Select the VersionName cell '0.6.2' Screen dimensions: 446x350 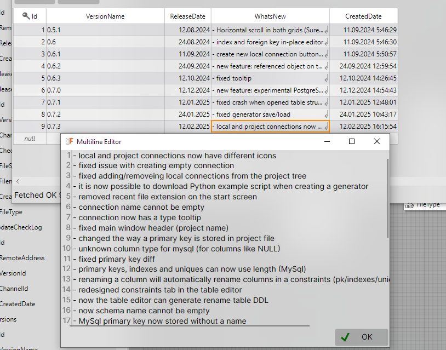coord(105,66)
